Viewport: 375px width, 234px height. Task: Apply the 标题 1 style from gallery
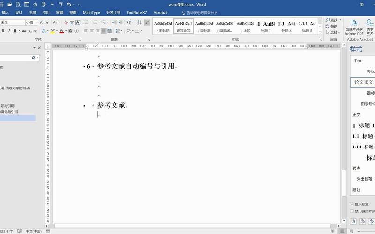tap(266, 27)
